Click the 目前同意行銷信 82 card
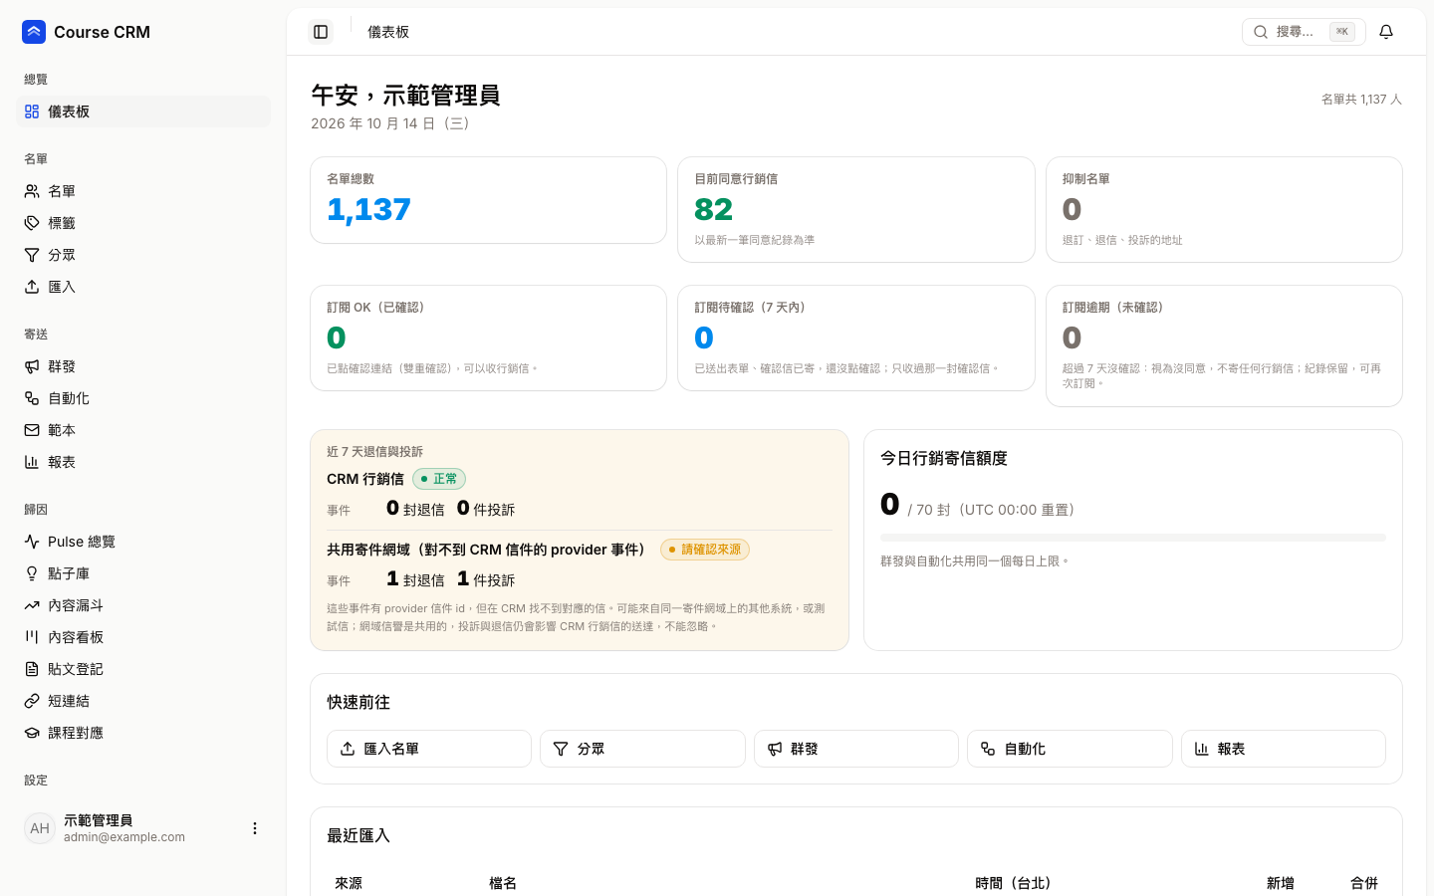The width and height of the screenshot is (1434, 896). [856, 209]
